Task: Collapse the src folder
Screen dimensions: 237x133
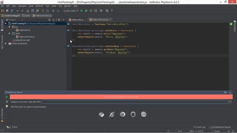Action: [x=9, y=27]
